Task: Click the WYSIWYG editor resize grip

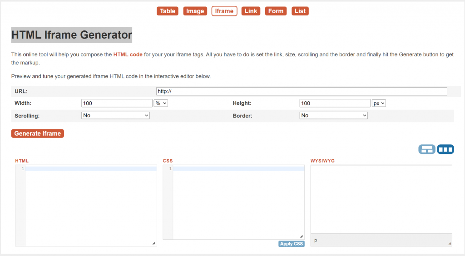Action: [450, 243]
